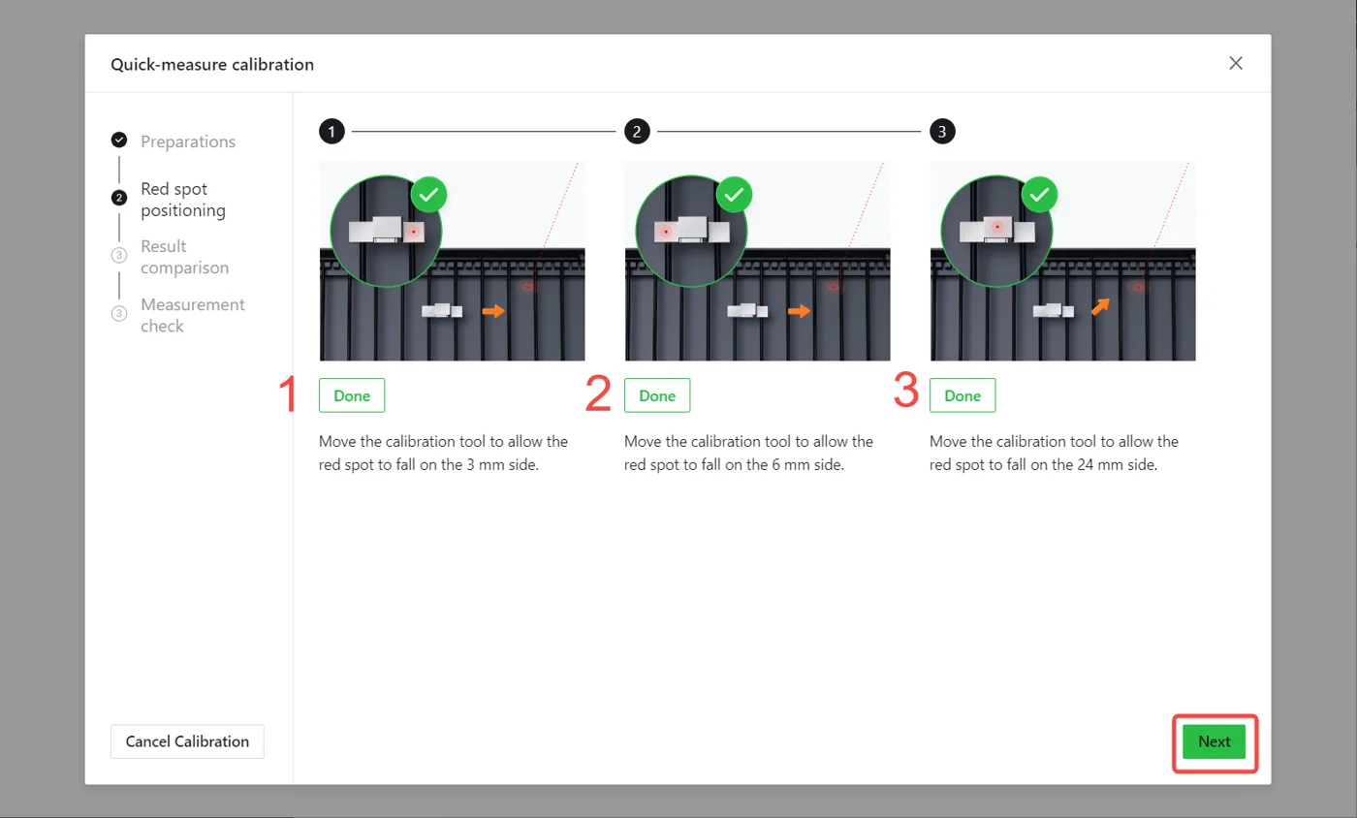Click the step 3 circle above third image

tap(942, 132)
